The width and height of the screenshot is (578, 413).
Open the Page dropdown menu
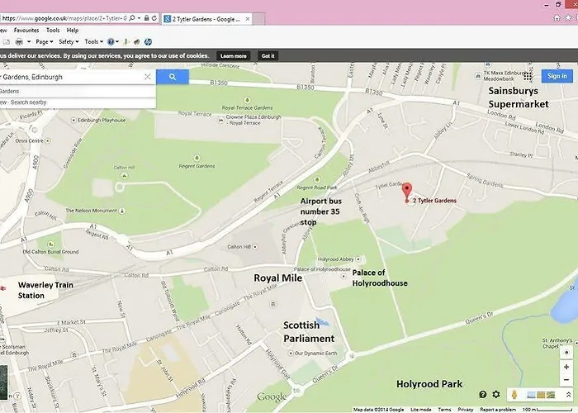tap(45, 41)
